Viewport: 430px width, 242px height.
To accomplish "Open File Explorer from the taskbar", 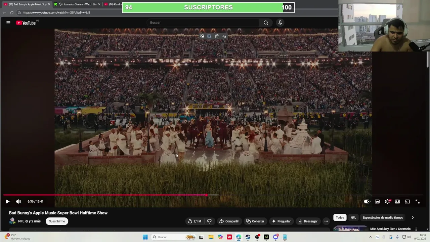I will (211, 237).
